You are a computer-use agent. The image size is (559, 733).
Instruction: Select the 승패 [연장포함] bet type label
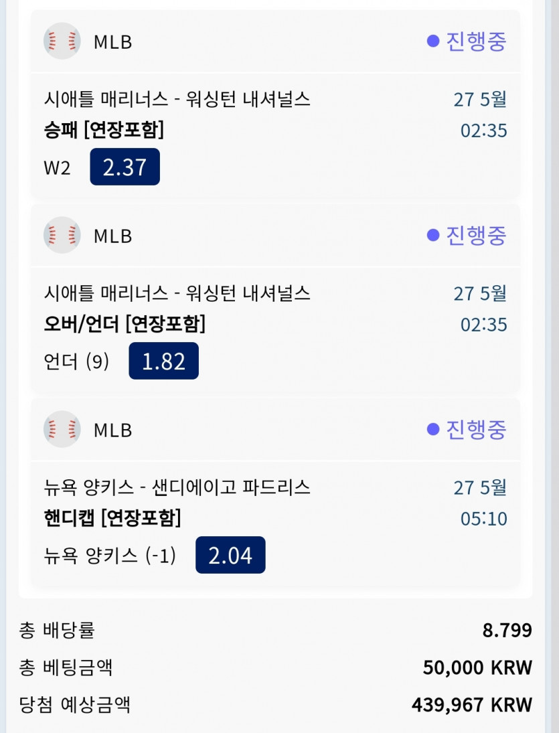click(x=104, y=131)
